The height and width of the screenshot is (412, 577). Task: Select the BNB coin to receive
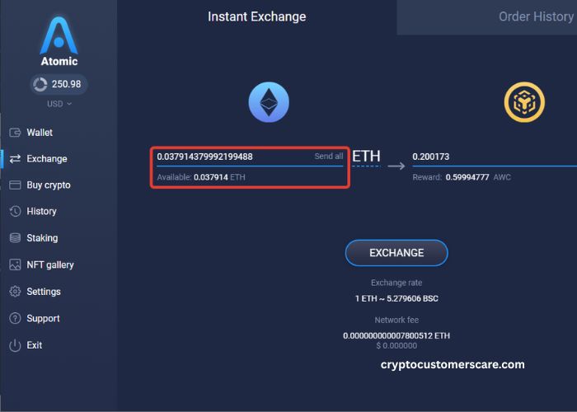[524, 103]
